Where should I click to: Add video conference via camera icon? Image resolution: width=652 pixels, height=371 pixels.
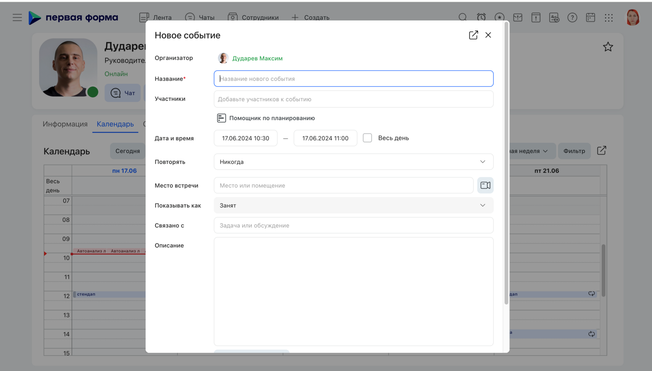click(x=486, y=185)
